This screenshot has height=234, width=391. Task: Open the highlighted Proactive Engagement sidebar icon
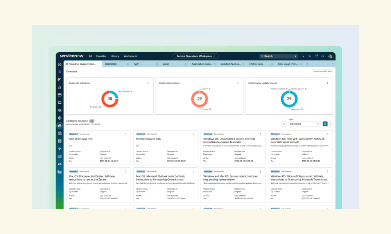pyautogui.click(x=59, y=126)
